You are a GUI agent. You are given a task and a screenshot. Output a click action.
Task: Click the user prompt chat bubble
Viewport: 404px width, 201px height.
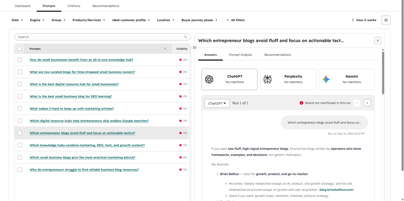(324, 123)
